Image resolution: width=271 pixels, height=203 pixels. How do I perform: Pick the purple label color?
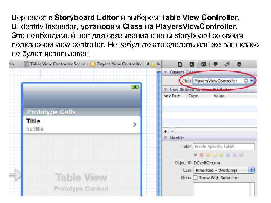[234, 155]
